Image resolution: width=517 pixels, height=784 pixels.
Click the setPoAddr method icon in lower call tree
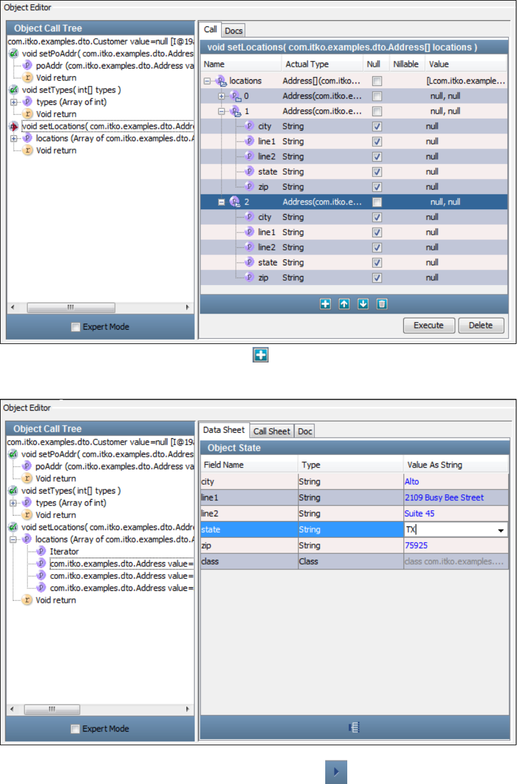[x=14, y=454]
